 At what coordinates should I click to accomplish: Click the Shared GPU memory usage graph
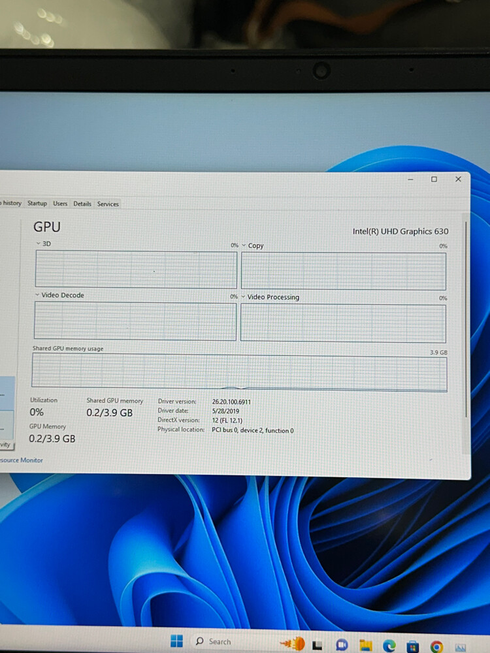pos(239,372)
